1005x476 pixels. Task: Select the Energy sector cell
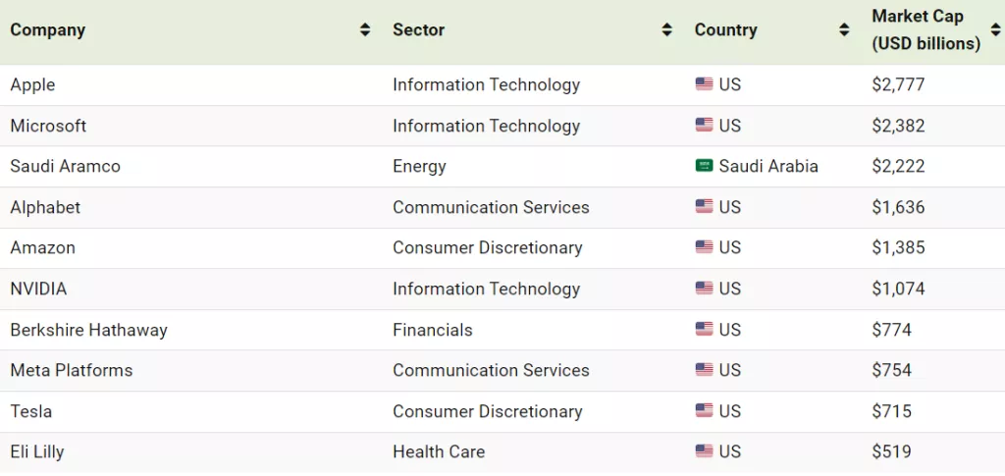coord(419,166)
